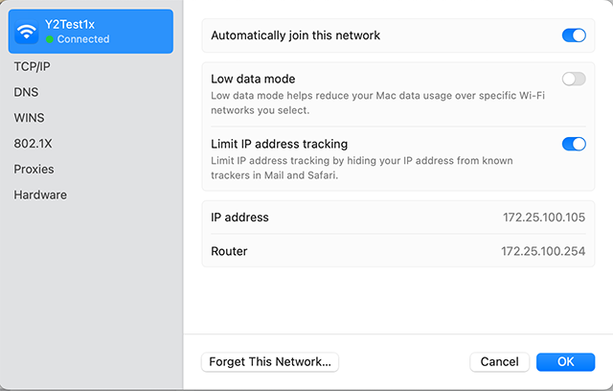Click the Limit IP address tracking description
613x391 pixels.
362,168
